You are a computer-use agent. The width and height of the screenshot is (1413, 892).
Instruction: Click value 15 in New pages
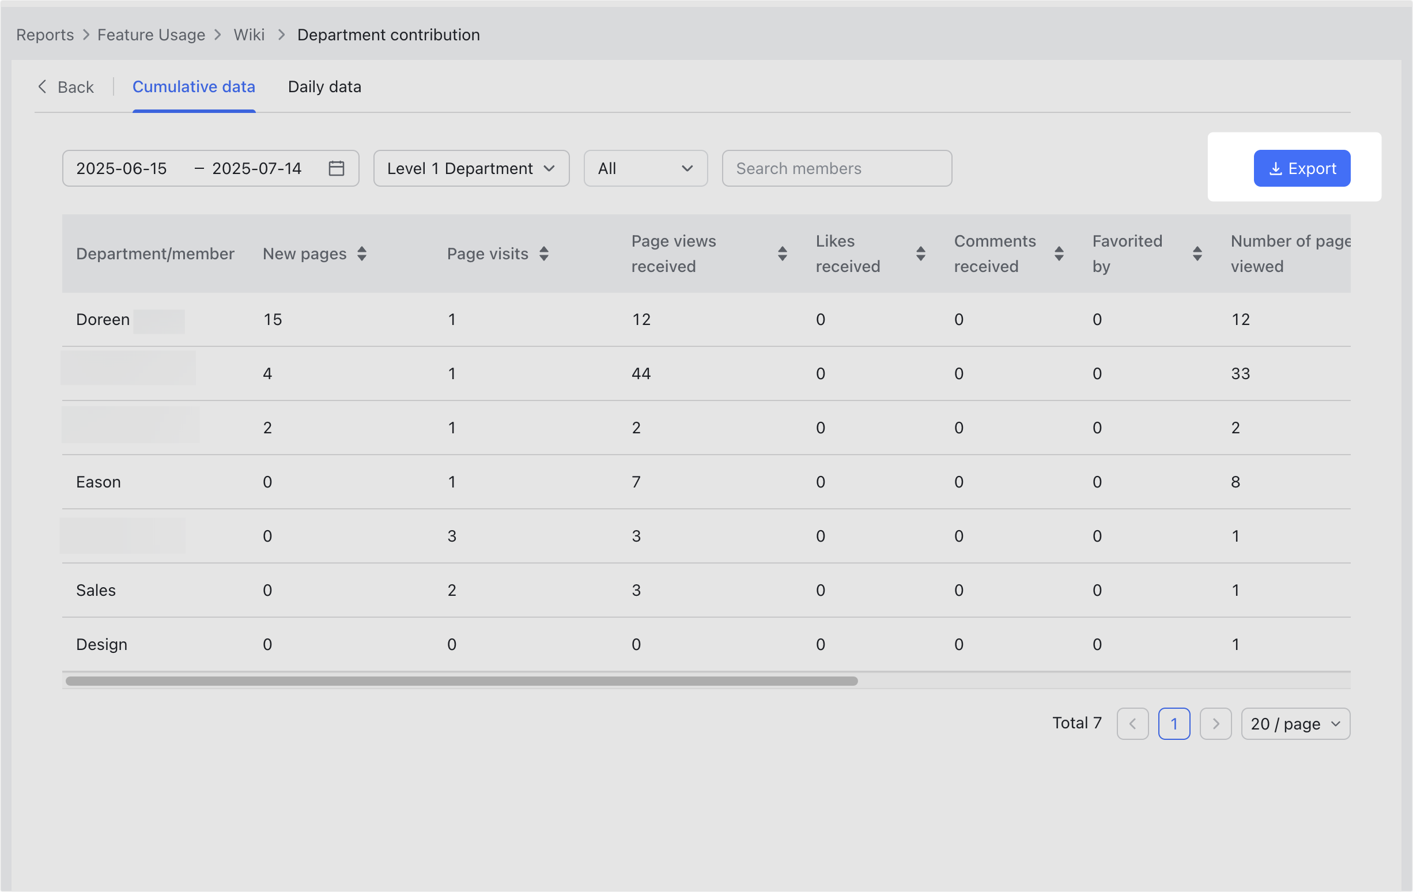click(x=272, y=320)
